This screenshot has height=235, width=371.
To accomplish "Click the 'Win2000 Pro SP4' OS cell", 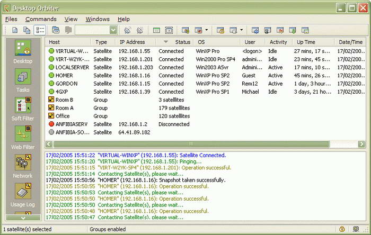I will tap(216, 59).
